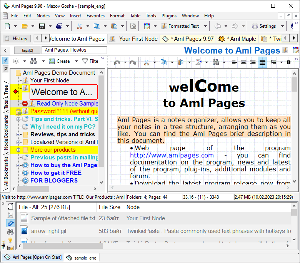Expand the Tips and tricks Part VI node

pyautogui.click(x=18, y=119)
